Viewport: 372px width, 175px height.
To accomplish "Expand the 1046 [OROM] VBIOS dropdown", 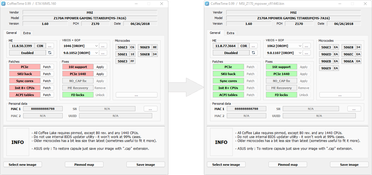I will coord(96,46).
